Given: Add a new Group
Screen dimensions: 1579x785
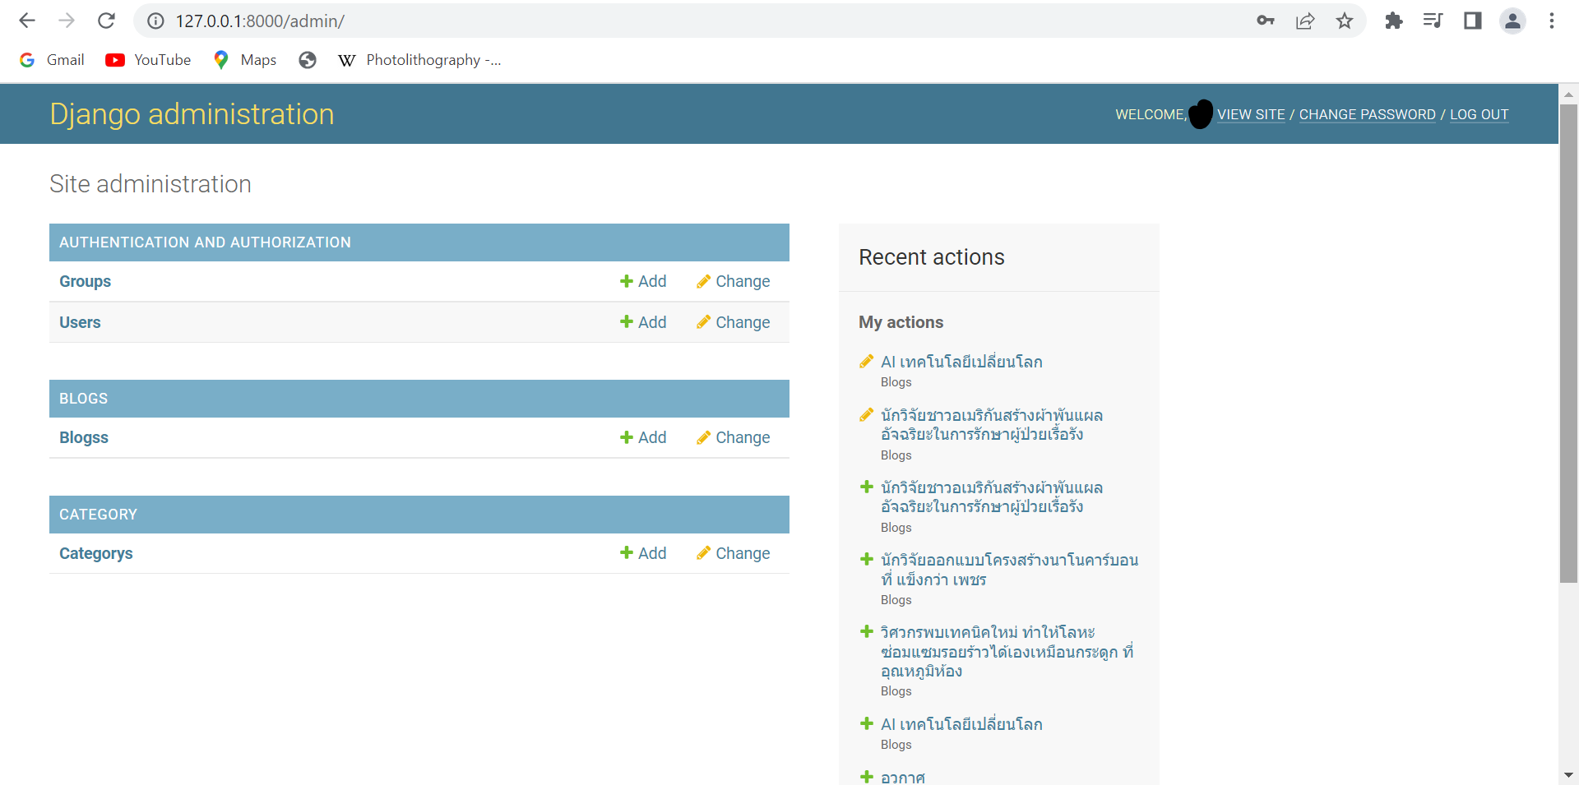Looking at the screenshot, I should coord(643,281).
